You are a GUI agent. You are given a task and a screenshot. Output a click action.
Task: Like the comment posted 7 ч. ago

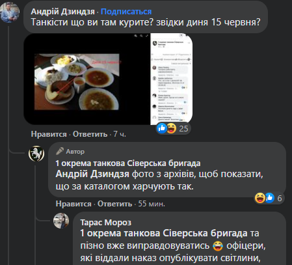(49, 134)
